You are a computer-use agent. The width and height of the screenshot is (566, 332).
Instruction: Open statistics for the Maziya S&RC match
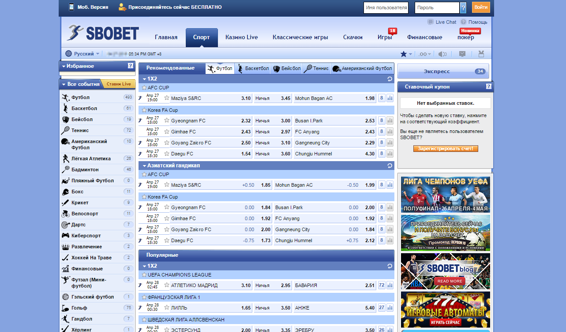point(389,98)
